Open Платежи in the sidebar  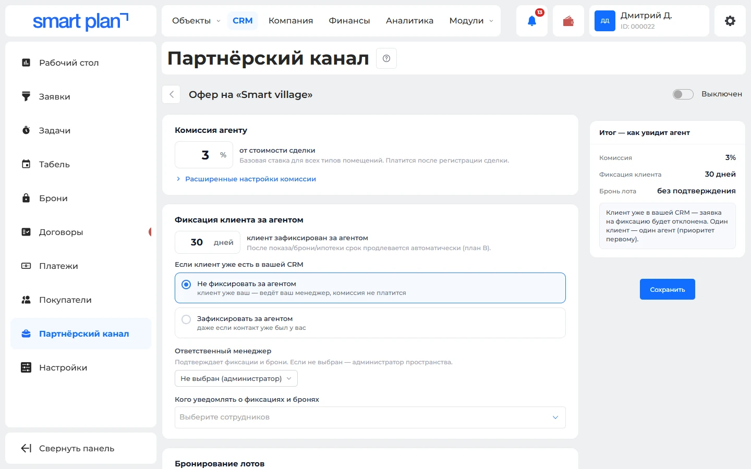point(81,266)
